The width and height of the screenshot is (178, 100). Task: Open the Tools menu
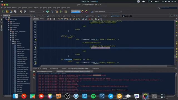click(x=59, y=8)
